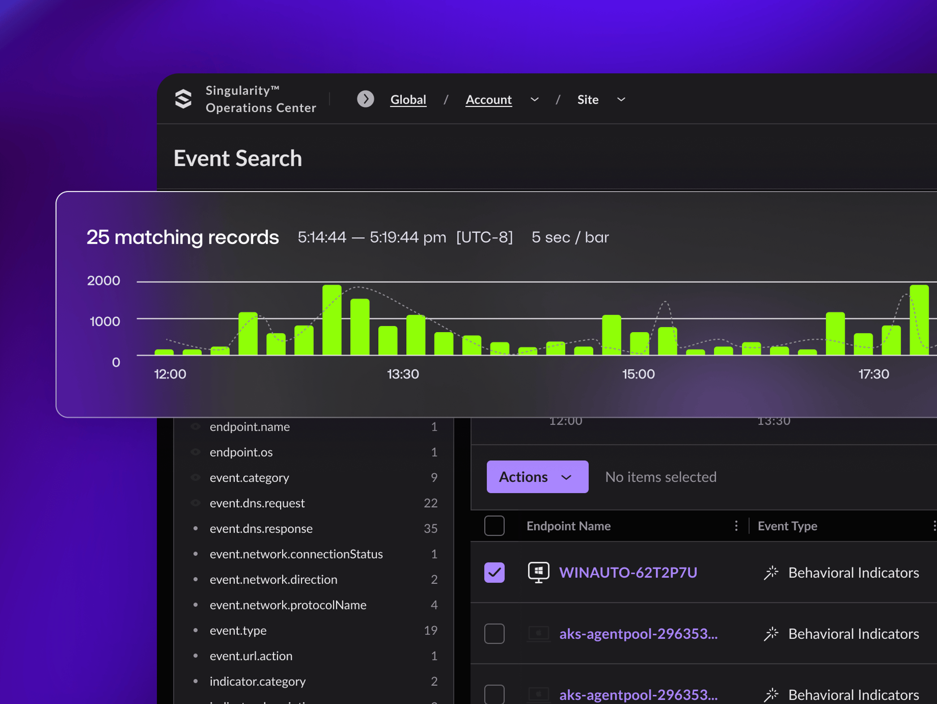The image size is (937, 704).
Task: Sort by the Endpoint Name column header
Action: [568, 526]
